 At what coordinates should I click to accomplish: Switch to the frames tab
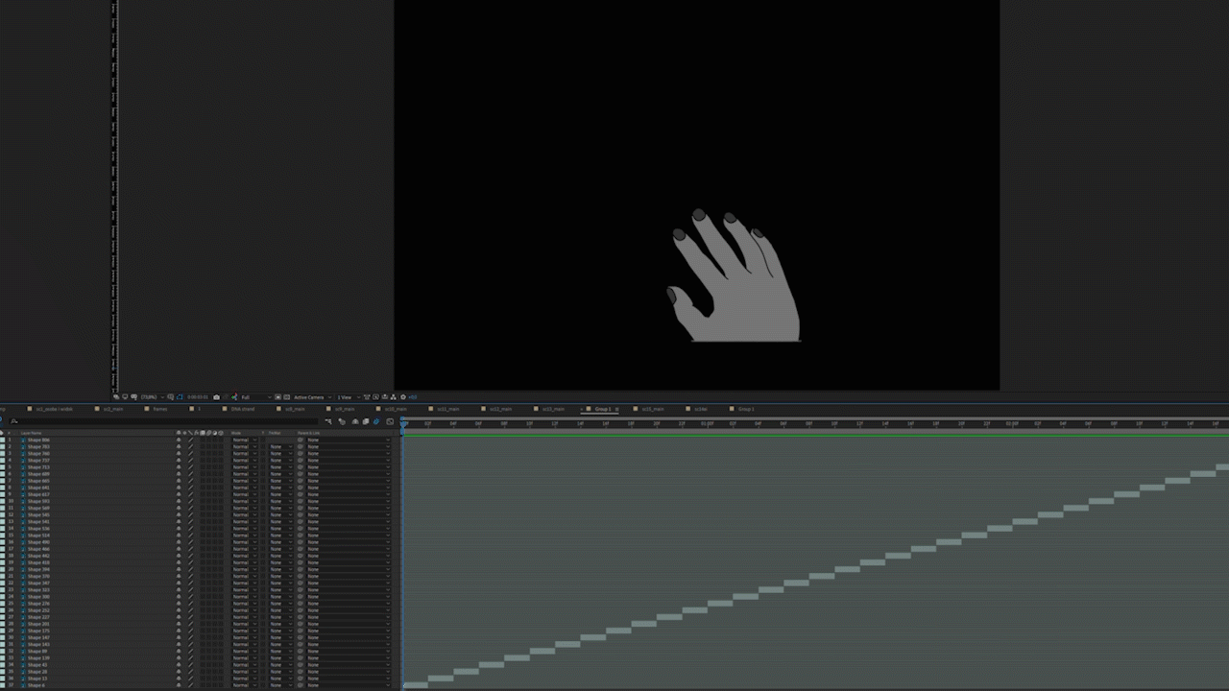click(160, 409)
